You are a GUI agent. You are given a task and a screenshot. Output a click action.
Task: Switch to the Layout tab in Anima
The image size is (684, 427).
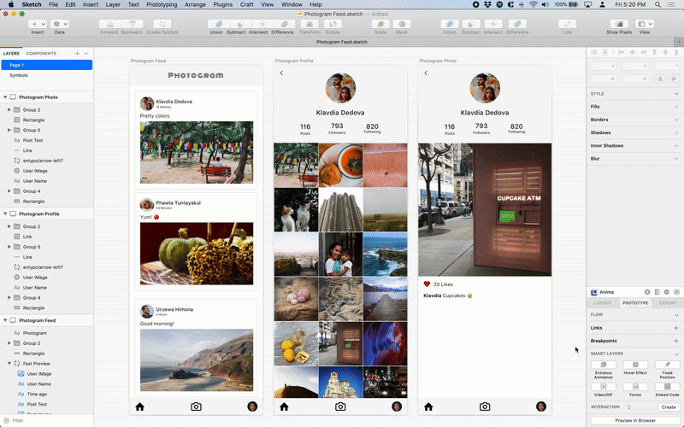pyautogui.click(x=603, y=303)
